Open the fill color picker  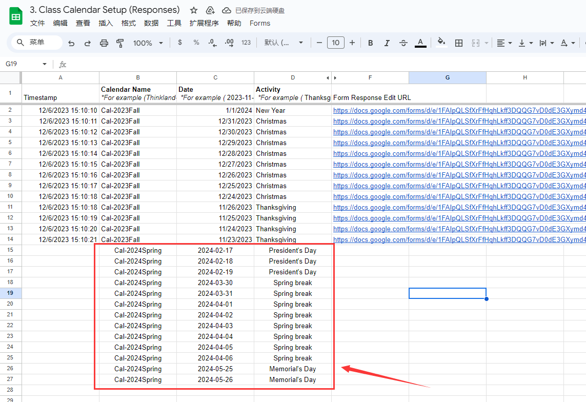tap(441, 43)
